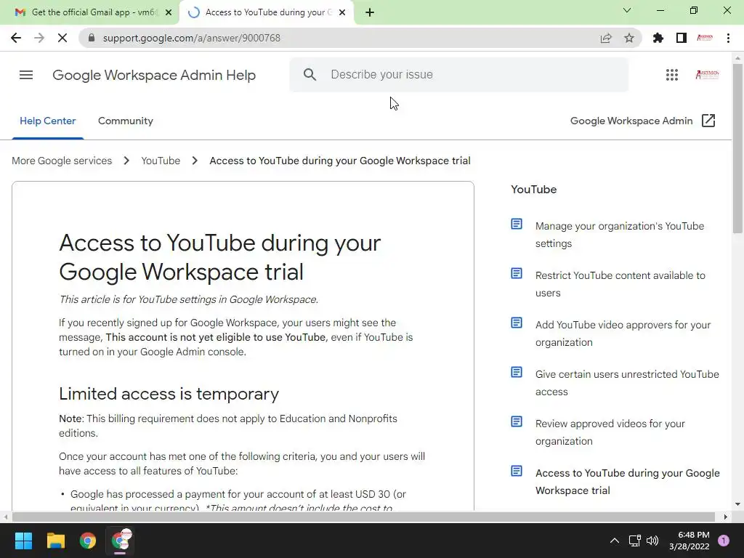This screenshot has width=744, height=558.
Task: Select the Help Center tab
Action: click(x=47, y=121)
